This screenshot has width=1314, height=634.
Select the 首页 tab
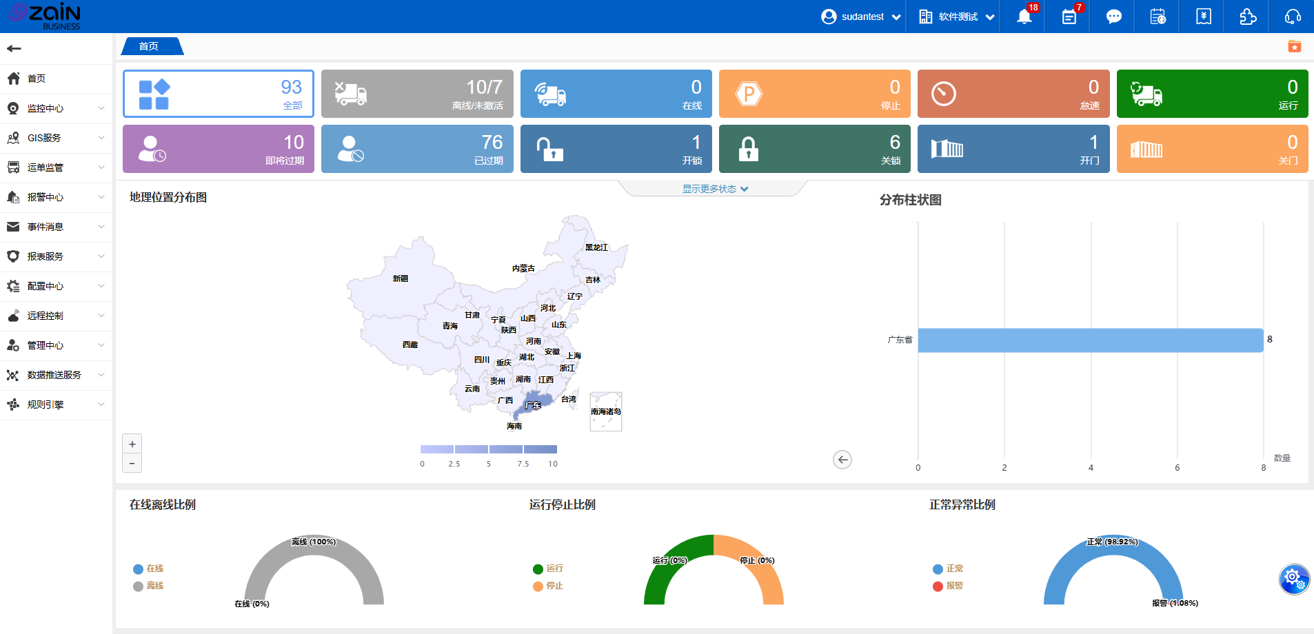point(149,46)
